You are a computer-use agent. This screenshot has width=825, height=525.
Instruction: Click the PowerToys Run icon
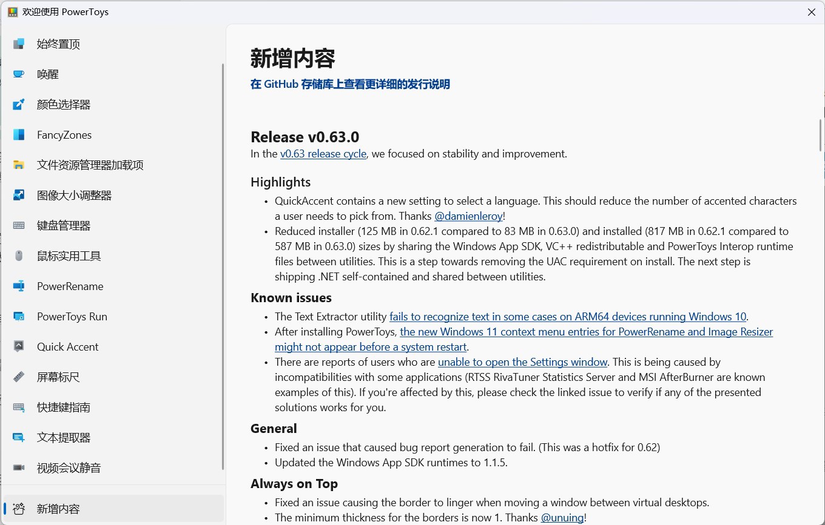(x=19, y=316)
